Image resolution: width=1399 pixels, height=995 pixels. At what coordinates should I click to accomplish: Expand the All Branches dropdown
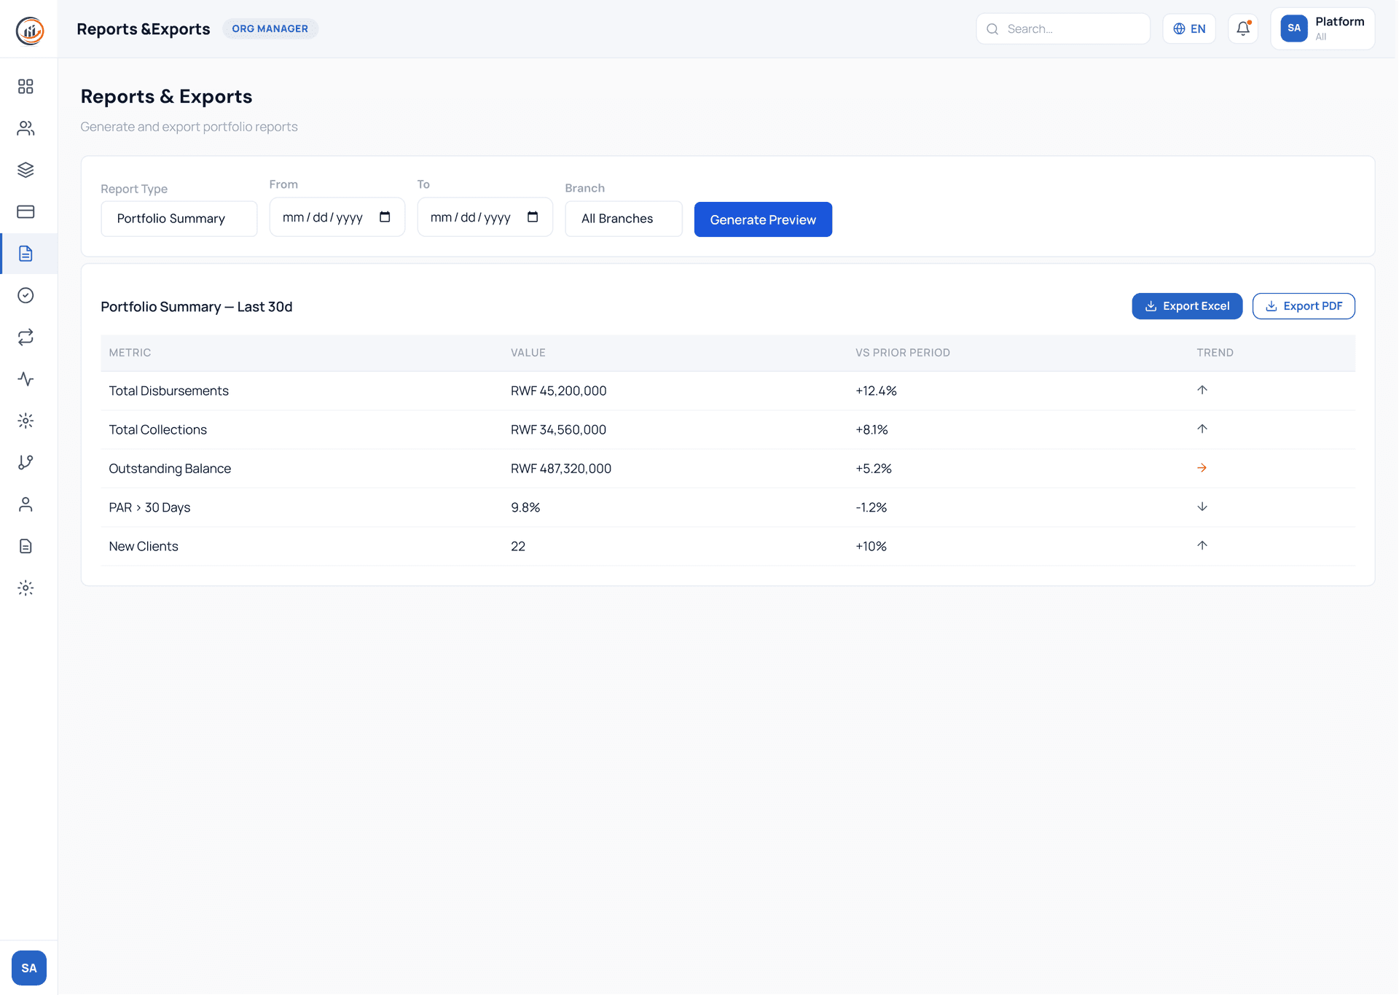coord(623,219)
